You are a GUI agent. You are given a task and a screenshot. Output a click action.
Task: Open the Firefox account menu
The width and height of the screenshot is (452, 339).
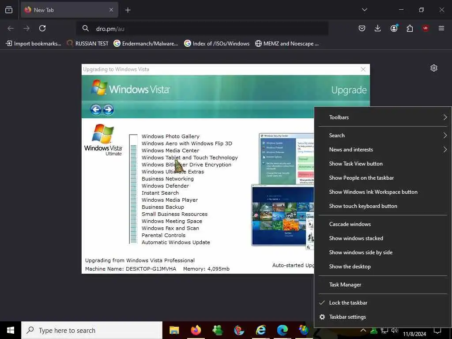394,28
